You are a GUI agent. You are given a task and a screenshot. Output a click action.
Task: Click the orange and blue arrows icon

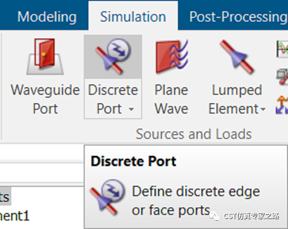pyautogui.click(x=282, y=105)
